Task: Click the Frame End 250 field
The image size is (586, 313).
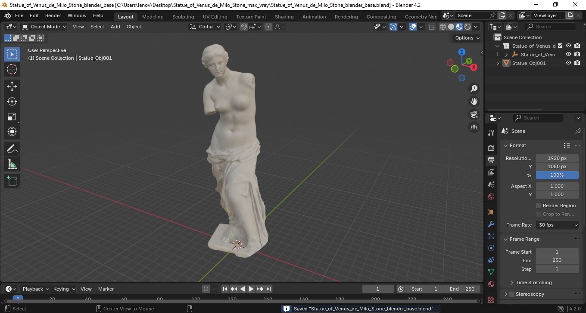Action: [557, 260]
